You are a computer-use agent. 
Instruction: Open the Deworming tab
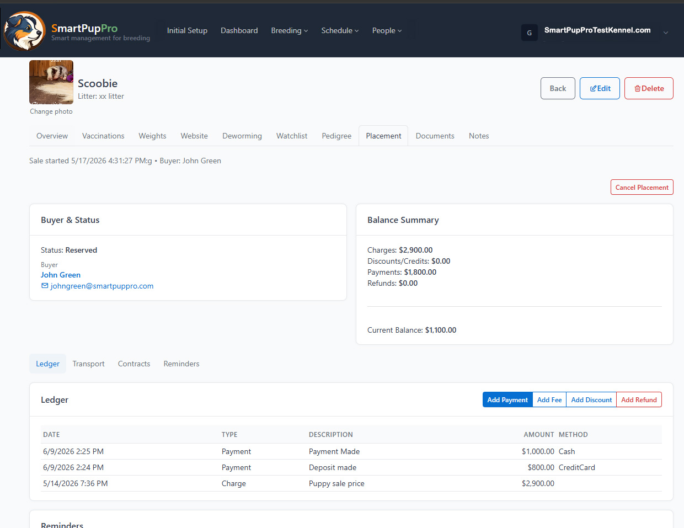pos(242,136)
